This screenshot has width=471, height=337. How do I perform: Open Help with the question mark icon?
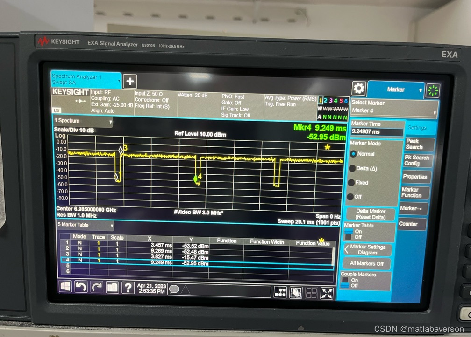pos(128,288)
